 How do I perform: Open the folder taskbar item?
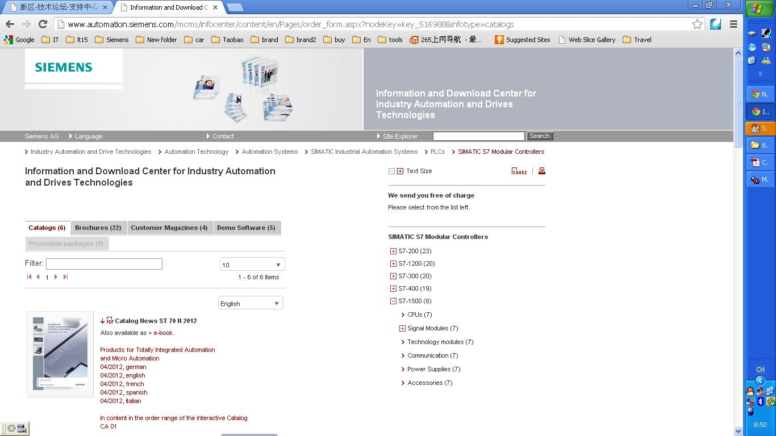click(x=760, y=145)
